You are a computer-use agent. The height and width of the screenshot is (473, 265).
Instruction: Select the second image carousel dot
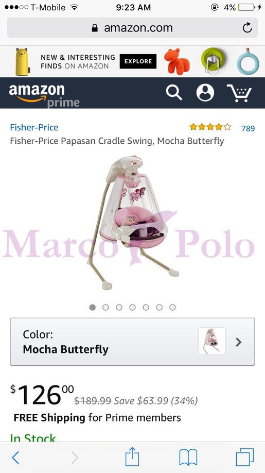tap(105, 308)
